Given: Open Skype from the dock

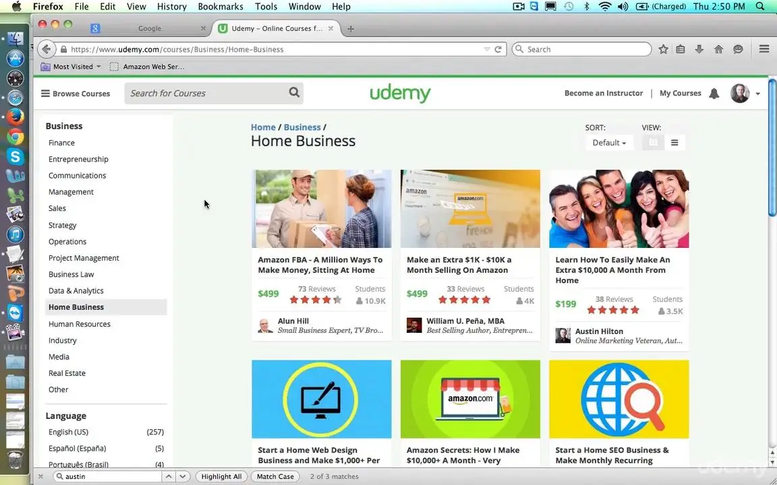Looking at the screenshot, I should tap(16, 156).
